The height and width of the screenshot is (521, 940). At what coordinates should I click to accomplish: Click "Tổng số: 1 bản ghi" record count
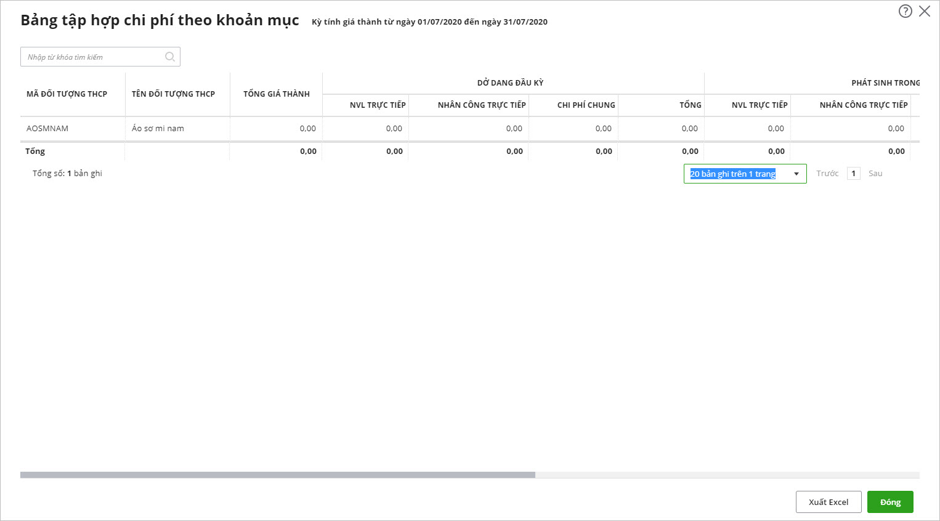click(67, 174)
